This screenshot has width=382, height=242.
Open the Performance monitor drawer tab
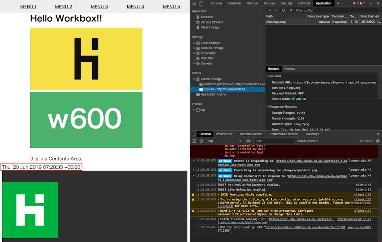[x=284, y=134]
